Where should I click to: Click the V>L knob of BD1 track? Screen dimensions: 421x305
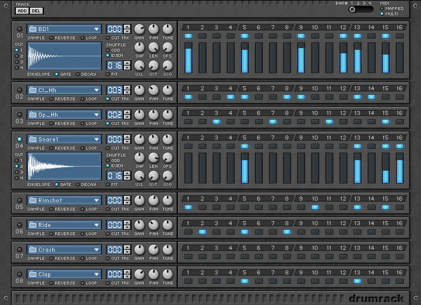139,66
